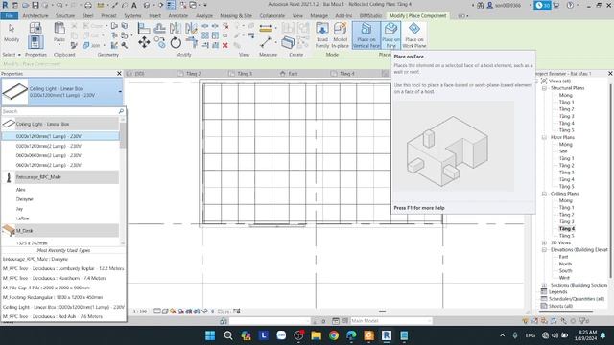Pick recent M_RPC Tree Lombardy Poplar 12.2 Meters
This screenshot has height=345, width=614.
pos(63,268)
